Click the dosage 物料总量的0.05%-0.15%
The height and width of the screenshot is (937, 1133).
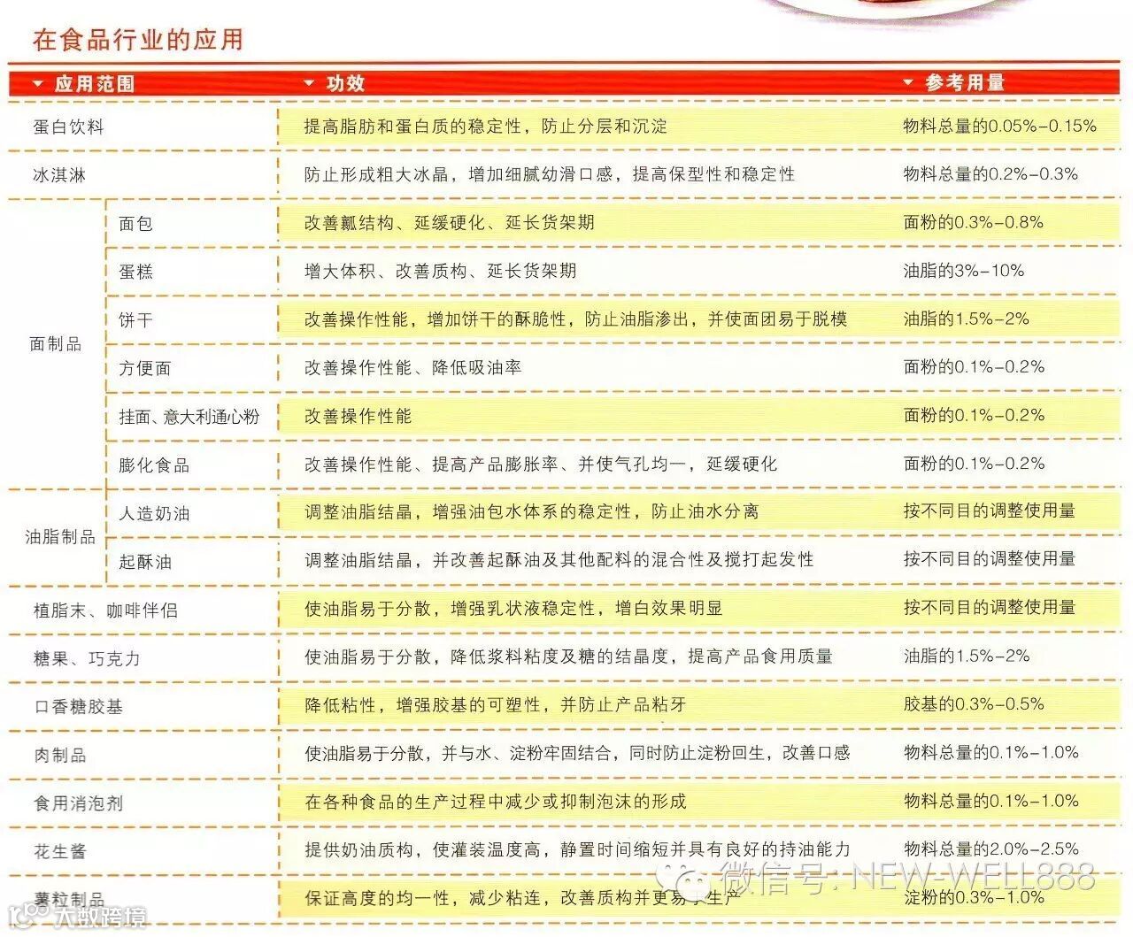click(999, 126)
